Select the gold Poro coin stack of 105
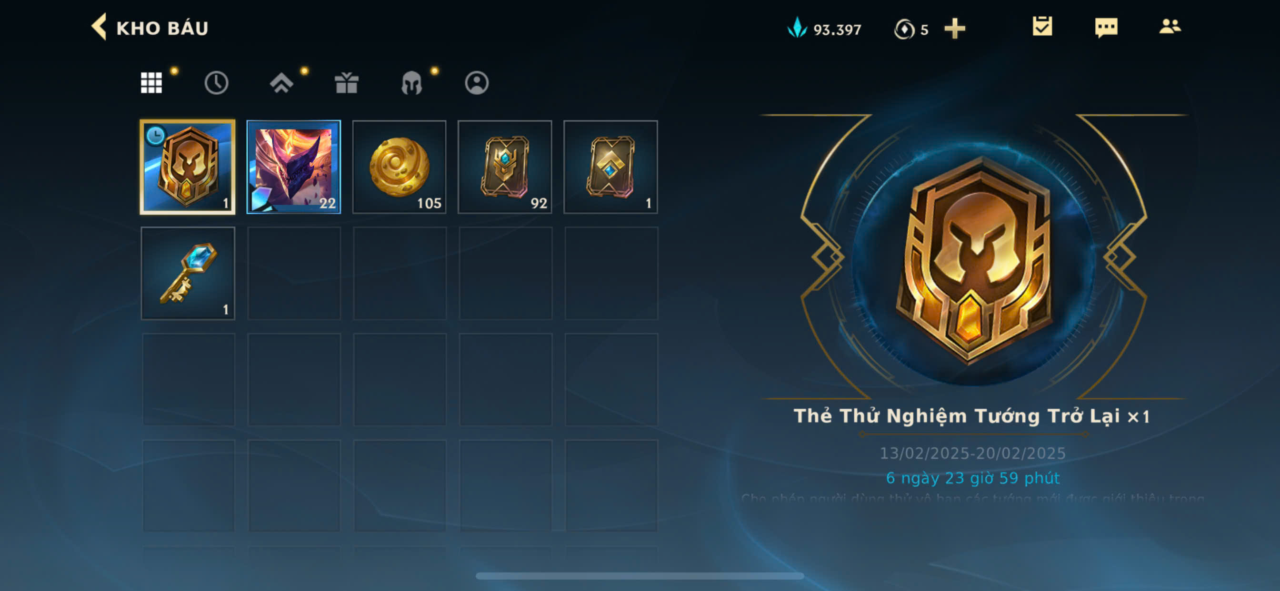 pos(400,167)
